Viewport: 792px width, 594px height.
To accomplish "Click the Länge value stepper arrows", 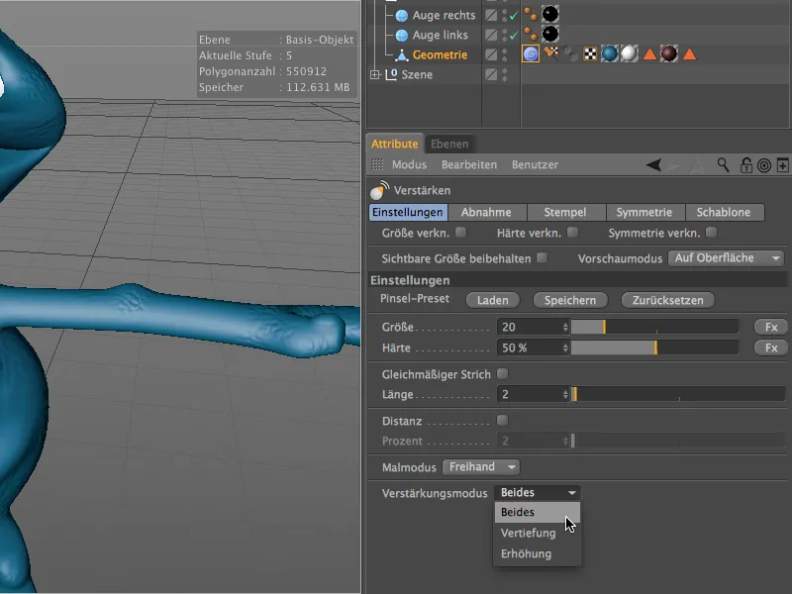I will (565, 394).
